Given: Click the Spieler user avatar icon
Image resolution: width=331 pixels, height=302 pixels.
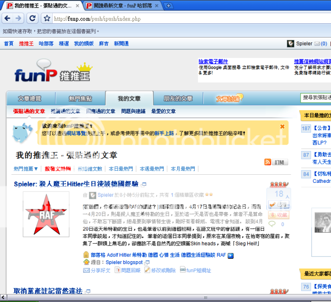Looking at the screenshot, I should [291, 44].
